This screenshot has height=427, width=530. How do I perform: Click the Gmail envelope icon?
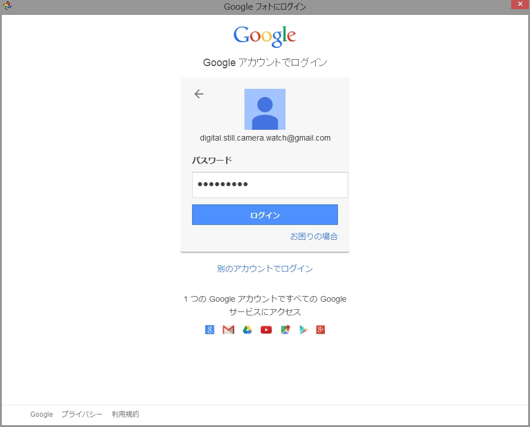tap(229, 330)
